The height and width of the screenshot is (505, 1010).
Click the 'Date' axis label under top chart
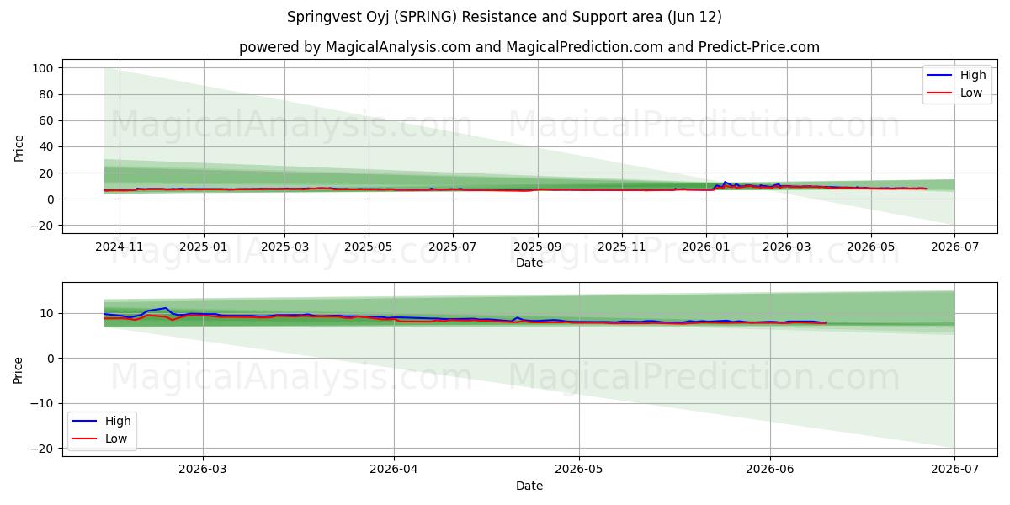pos(529,263)
